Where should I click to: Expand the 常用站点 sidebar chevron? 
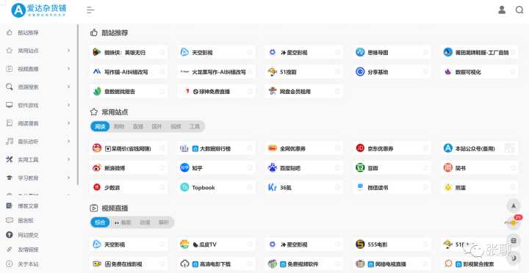pyautogui.click(x=68, y=51)
